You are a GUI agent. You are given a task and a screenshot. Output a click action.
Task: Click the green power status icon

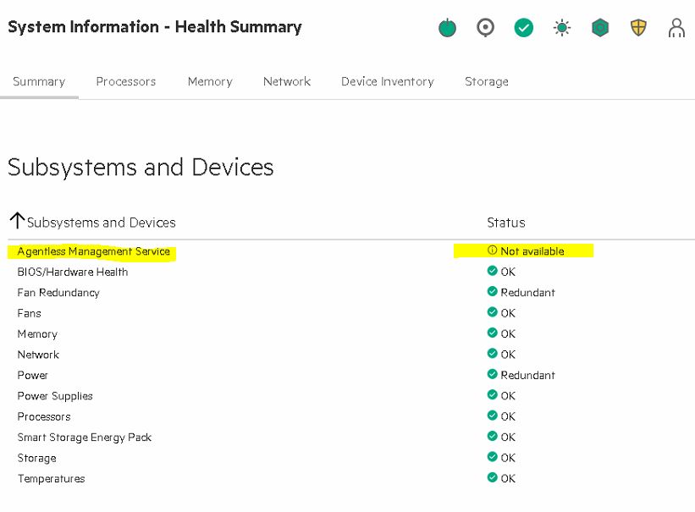click(447, 28)
